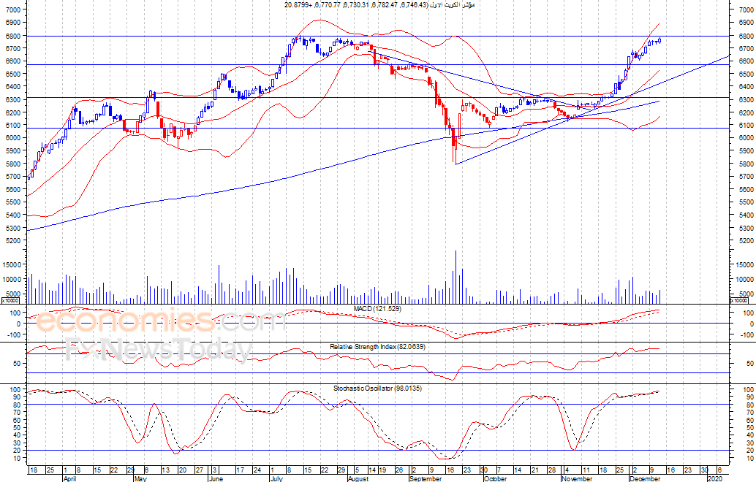This screenshot has height=482, width=756.
Task: Click the x10000 volume scale tag on left
Action: [10, 301]
